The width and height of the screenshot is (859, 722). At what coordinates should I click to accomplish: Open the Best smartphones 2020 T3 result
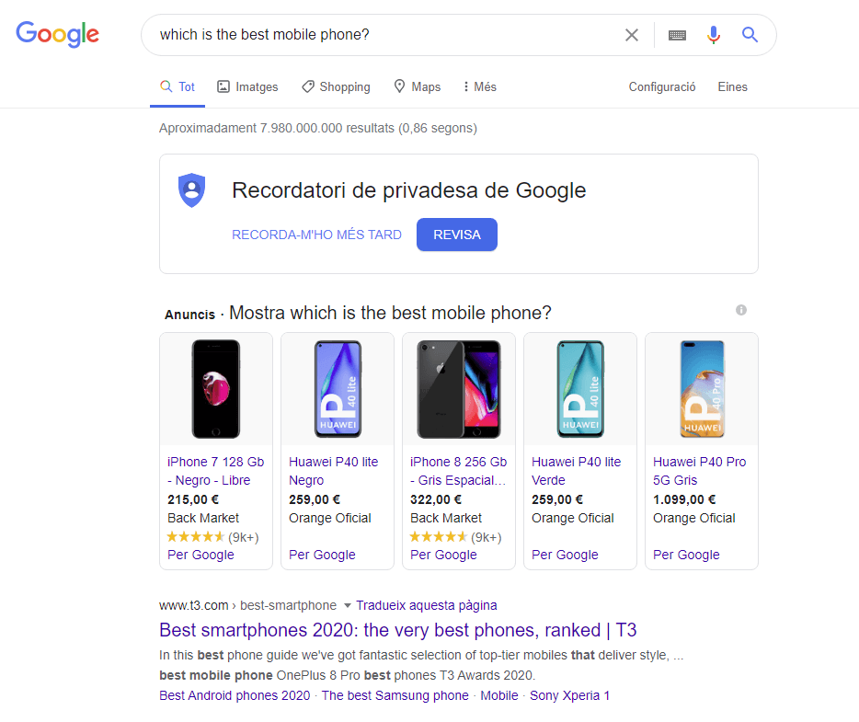pos(397,630)
